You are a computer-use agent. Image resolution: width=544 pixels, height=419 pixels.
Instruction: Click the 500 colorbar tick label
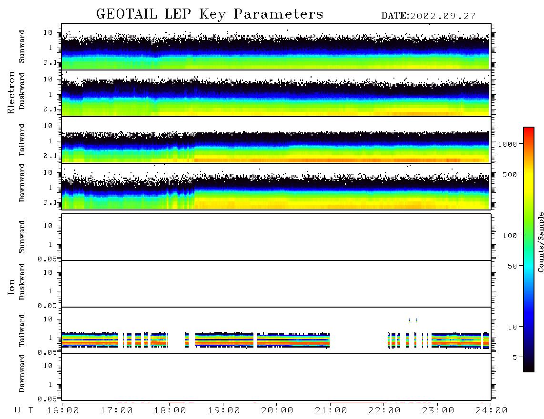click(510, 175)
